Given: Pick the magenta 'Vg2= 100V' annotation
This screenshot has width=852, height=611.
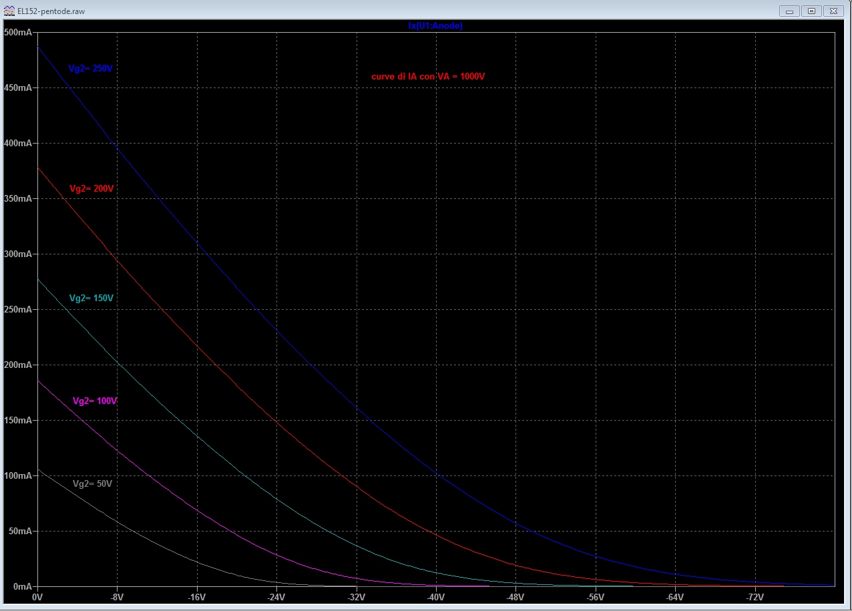Looking at the screenshot, I should tap(95, 401).
